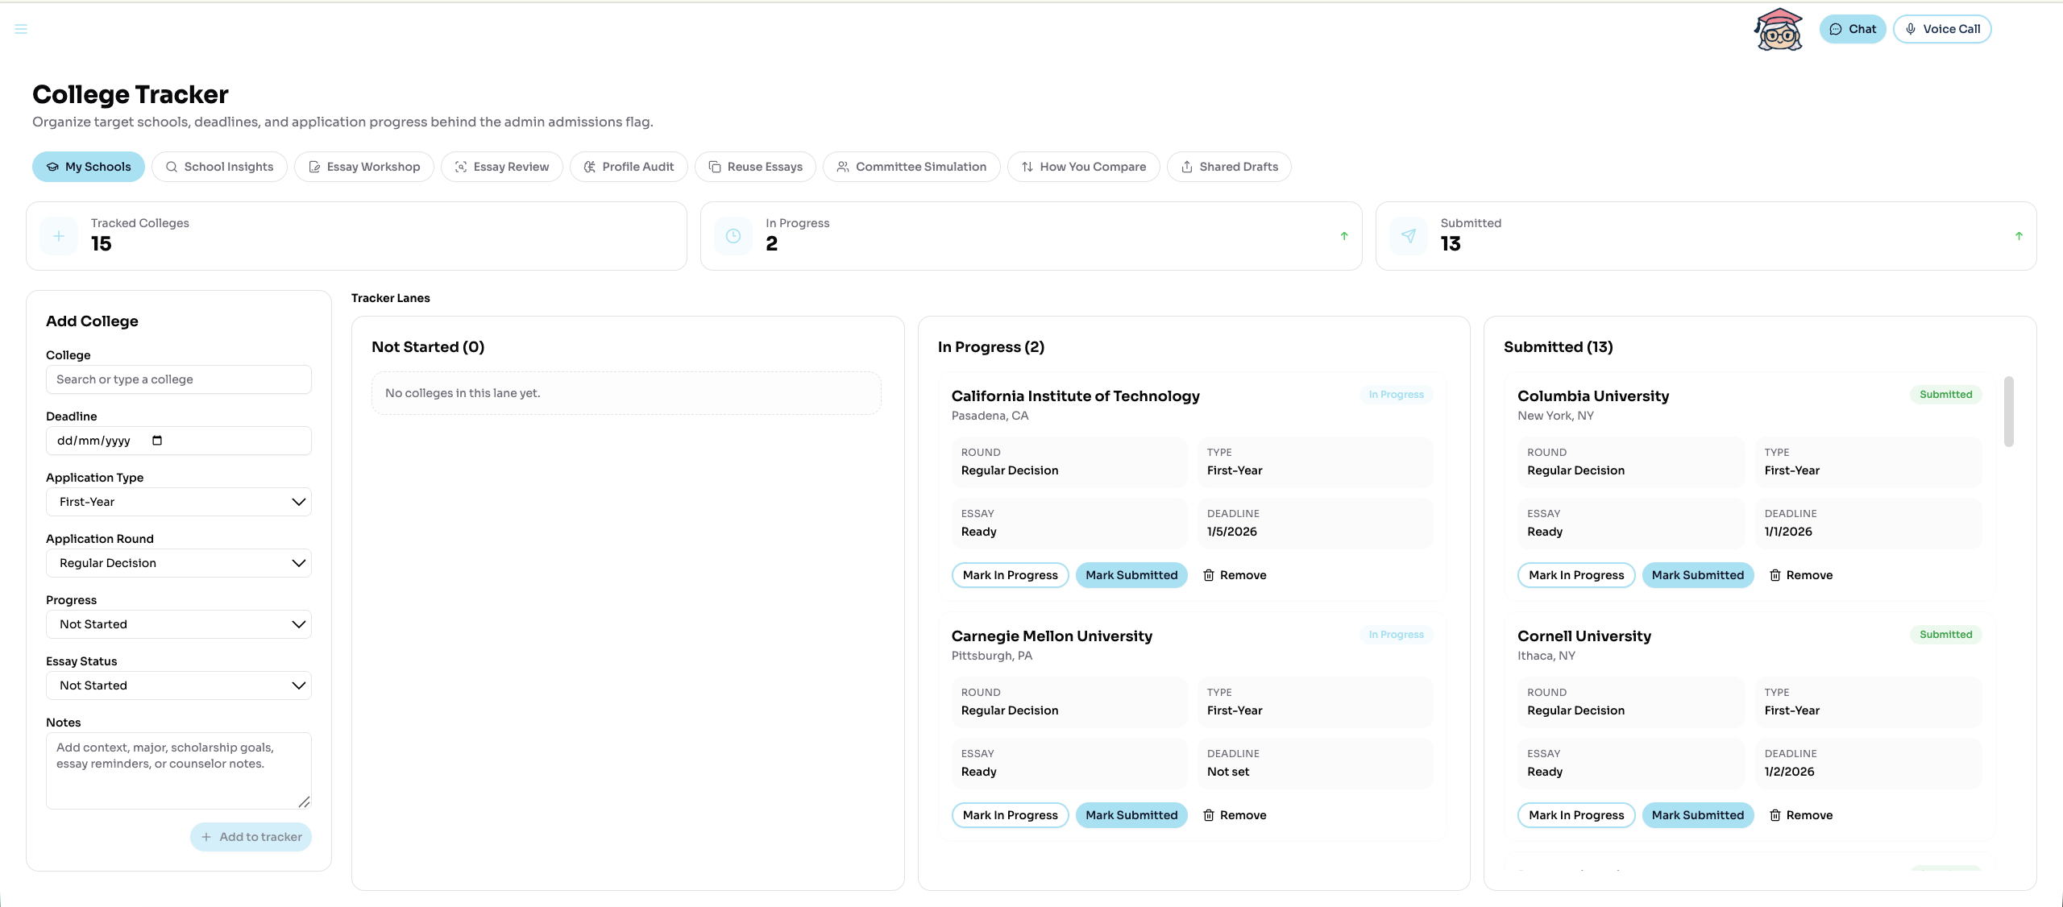Mark Caltech as Submitted
The height and width of the screenshot is (907, 2063).
1131,574
